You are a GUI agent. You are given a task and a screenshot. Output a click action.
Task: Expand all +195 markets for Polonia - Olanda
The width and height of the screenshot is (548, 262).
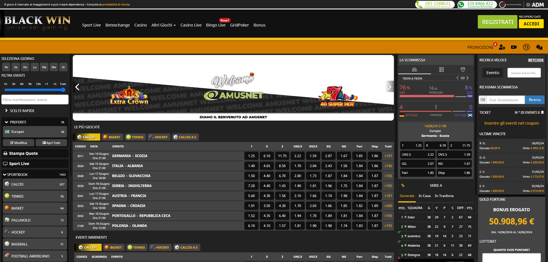pyautogui.click(x=388, y=226)
